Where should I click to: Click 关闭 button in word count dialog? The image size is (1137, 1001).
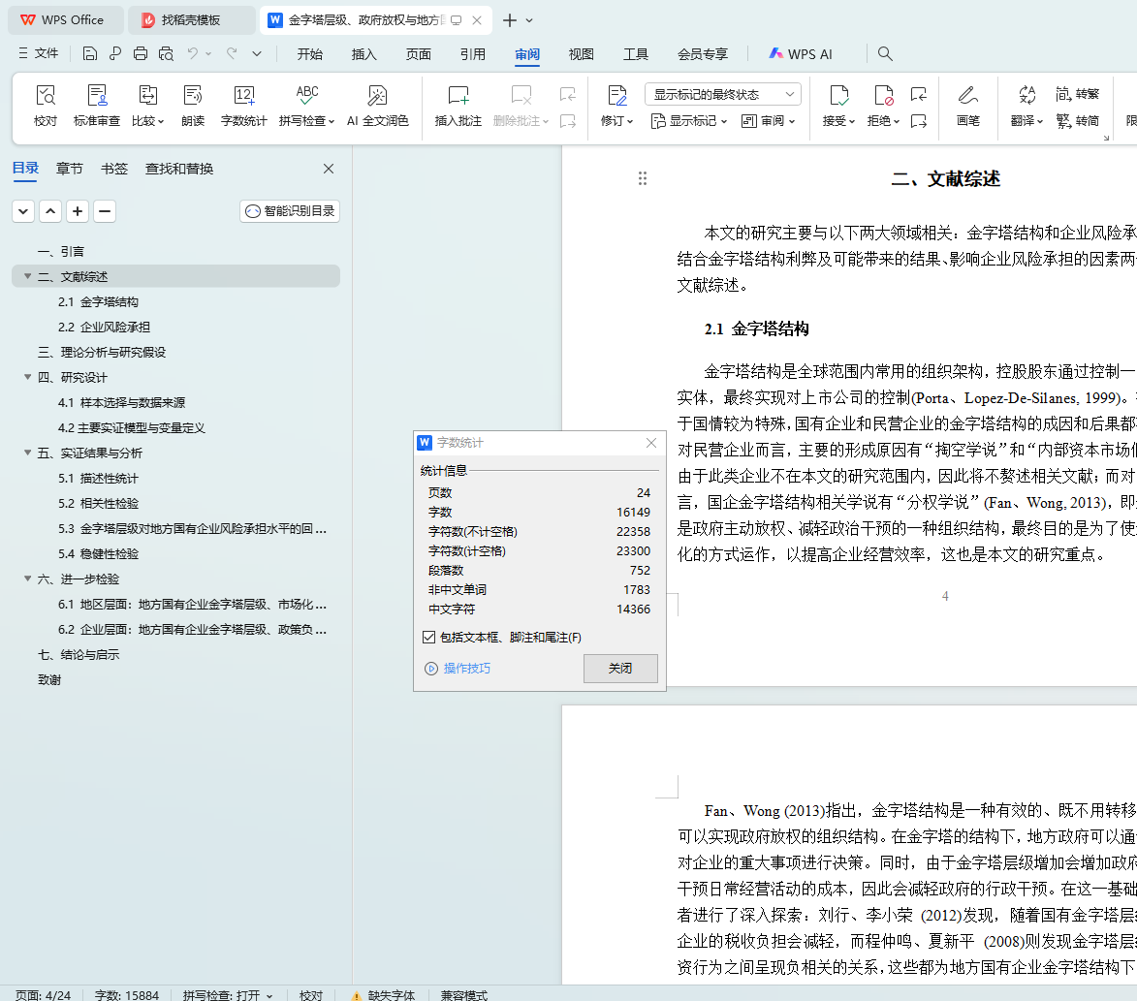coord(620,669)
